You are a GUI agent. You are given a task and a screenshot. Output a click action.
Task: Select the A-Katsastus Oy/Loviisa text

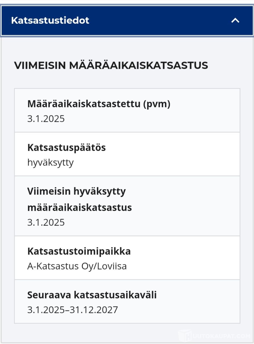click(x=77, y=266)
